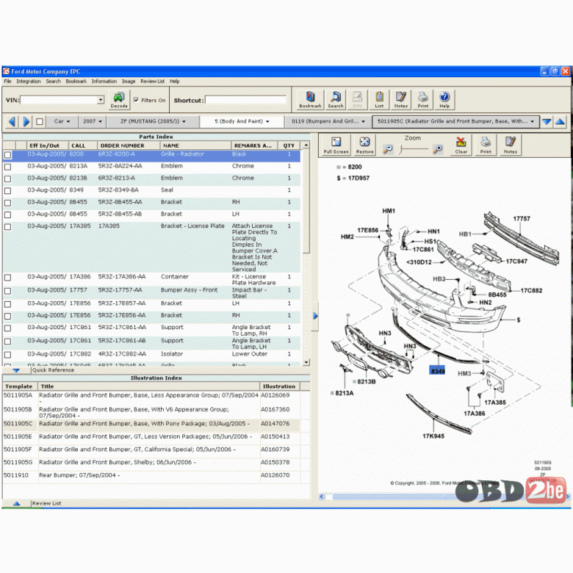Expand the Quick Reference panel
The image size is (573, 573).
click(x=16, y=370)
